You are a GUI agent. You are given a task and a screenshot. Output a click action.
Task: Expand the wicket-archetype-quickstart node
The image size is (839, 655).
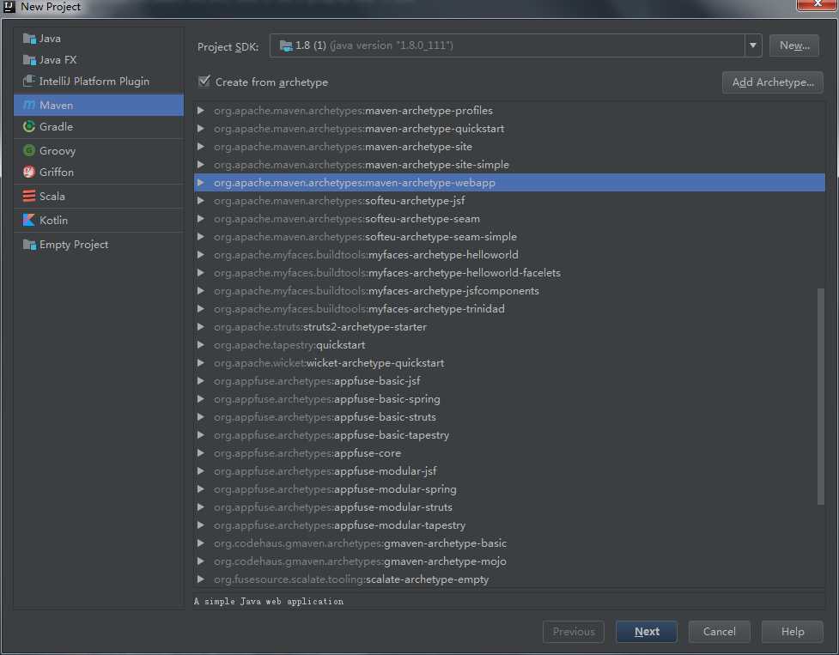pos(201,362)
